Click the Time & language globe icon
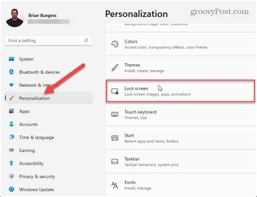This screenshot has width=257, height=197. [11, 137]
